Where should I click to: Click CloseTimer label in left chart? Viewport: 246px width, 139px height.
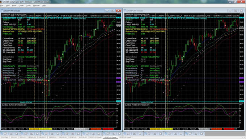tap(8, 45)
